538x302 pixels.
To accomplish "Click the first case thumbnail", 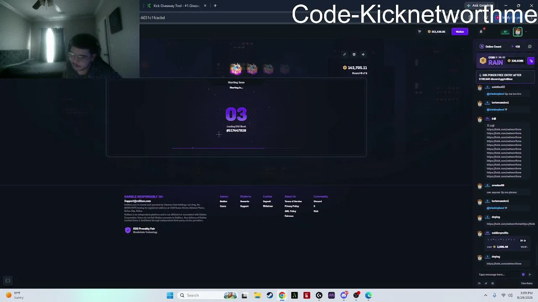I will click(x=236, y=69).
